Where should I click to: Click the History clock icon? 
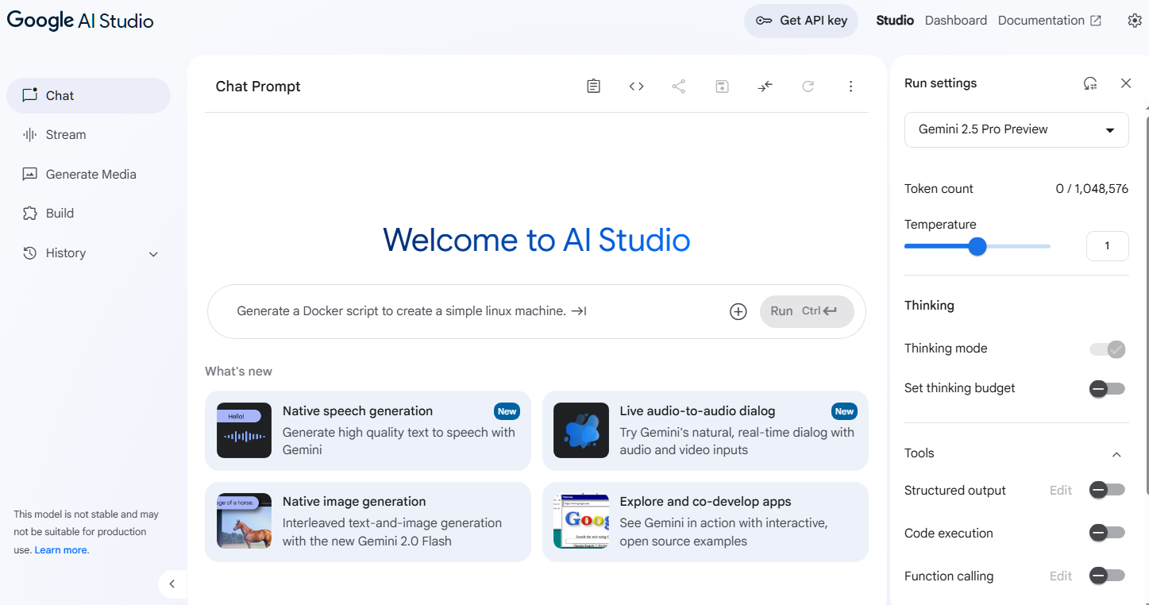tap(30, 252)
